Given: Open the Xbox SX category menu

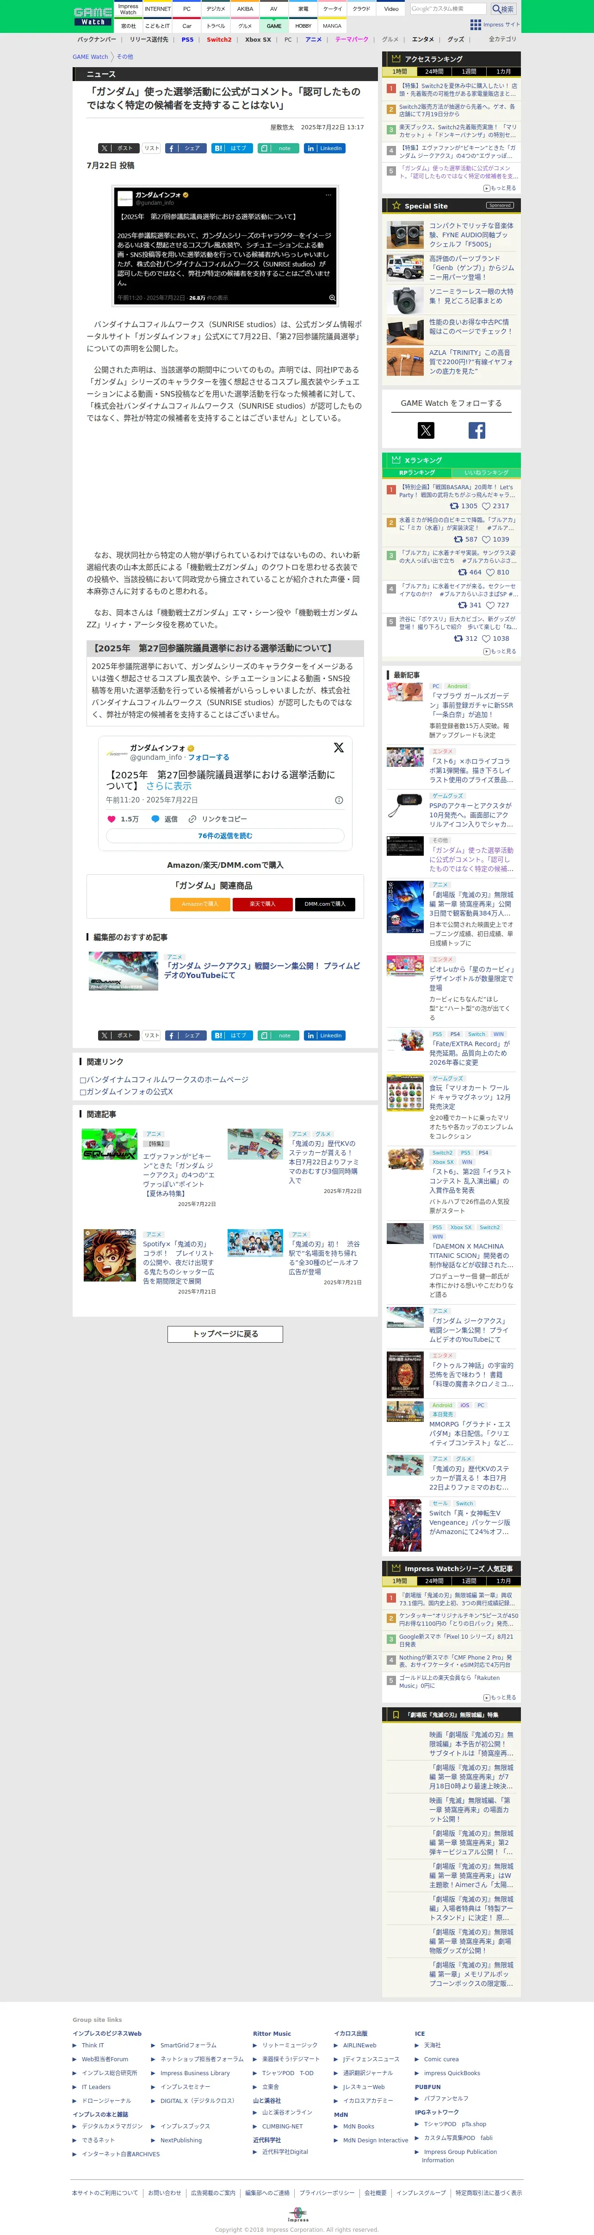Looking at the screenshot, I should point(258,40).
